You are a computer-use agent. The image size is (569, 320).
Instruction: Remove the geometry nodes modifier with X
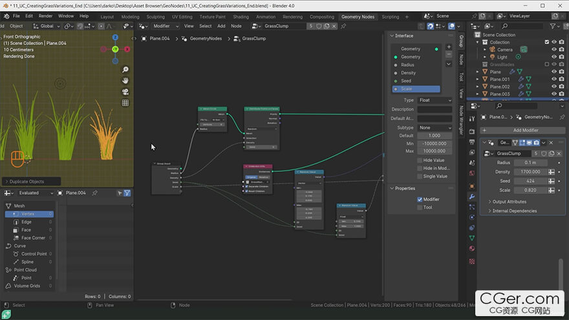click(x=551, y=143)
